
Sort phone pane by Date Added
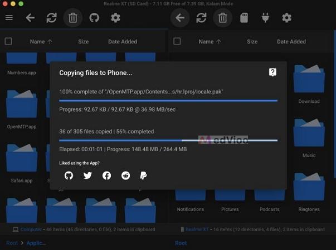[x=291, y=42]
